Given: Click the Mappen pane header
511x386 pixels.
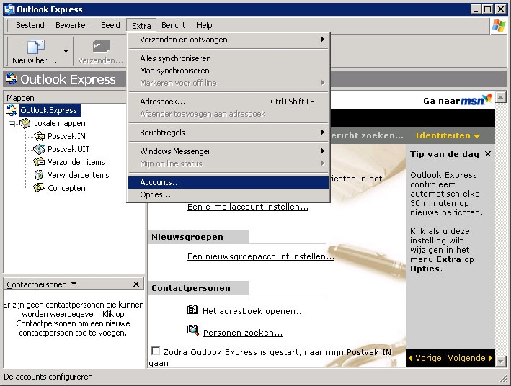Looking at the screenshot, I should [65, 98].
